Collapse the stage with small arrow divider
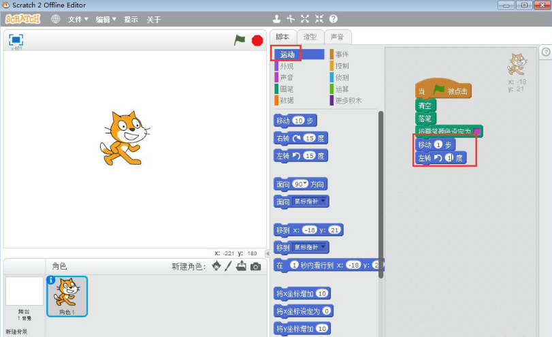 pos(267,253)
